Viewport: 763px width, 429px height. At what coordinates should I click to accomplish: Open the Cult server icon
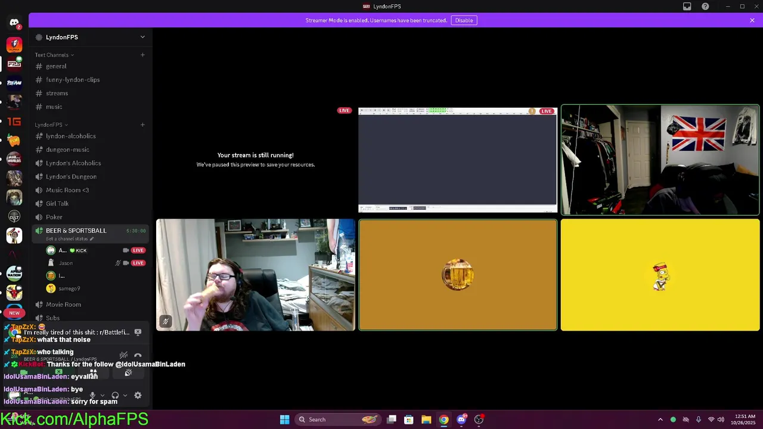click(x=14, y=216)
